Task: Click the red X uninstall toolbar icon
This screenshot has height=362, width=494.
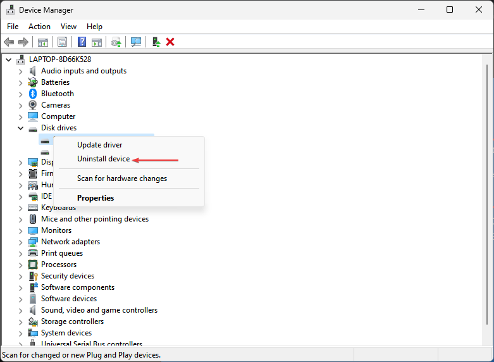Action: click(170, 42)
